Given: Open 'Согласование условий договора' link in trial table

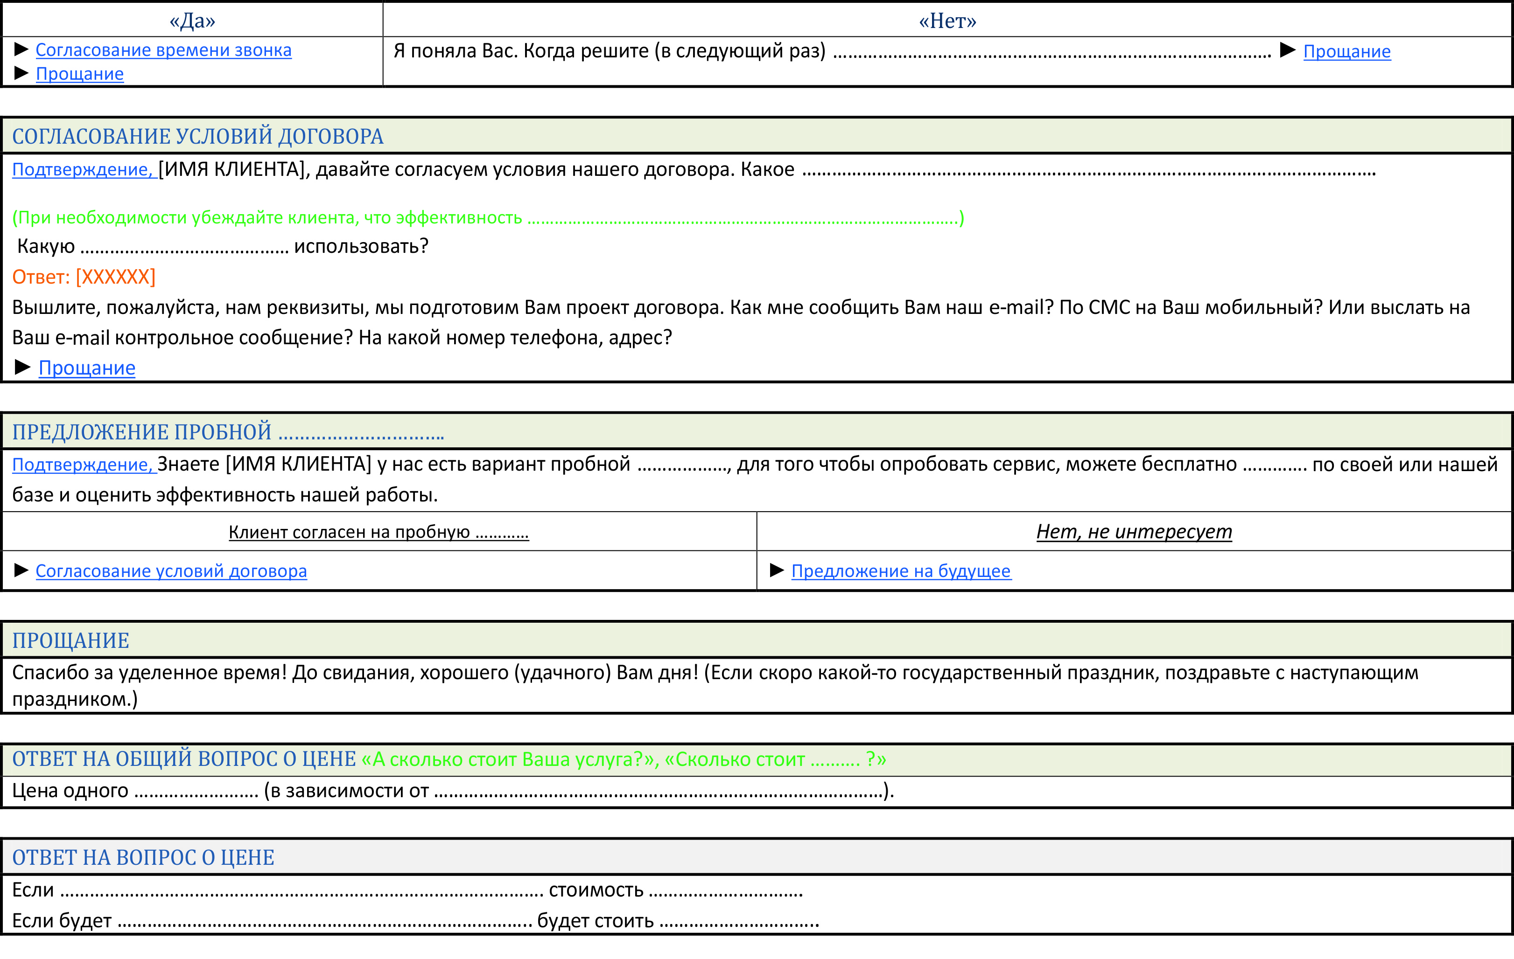Looking at the screenshot, I should coord(171,571).
